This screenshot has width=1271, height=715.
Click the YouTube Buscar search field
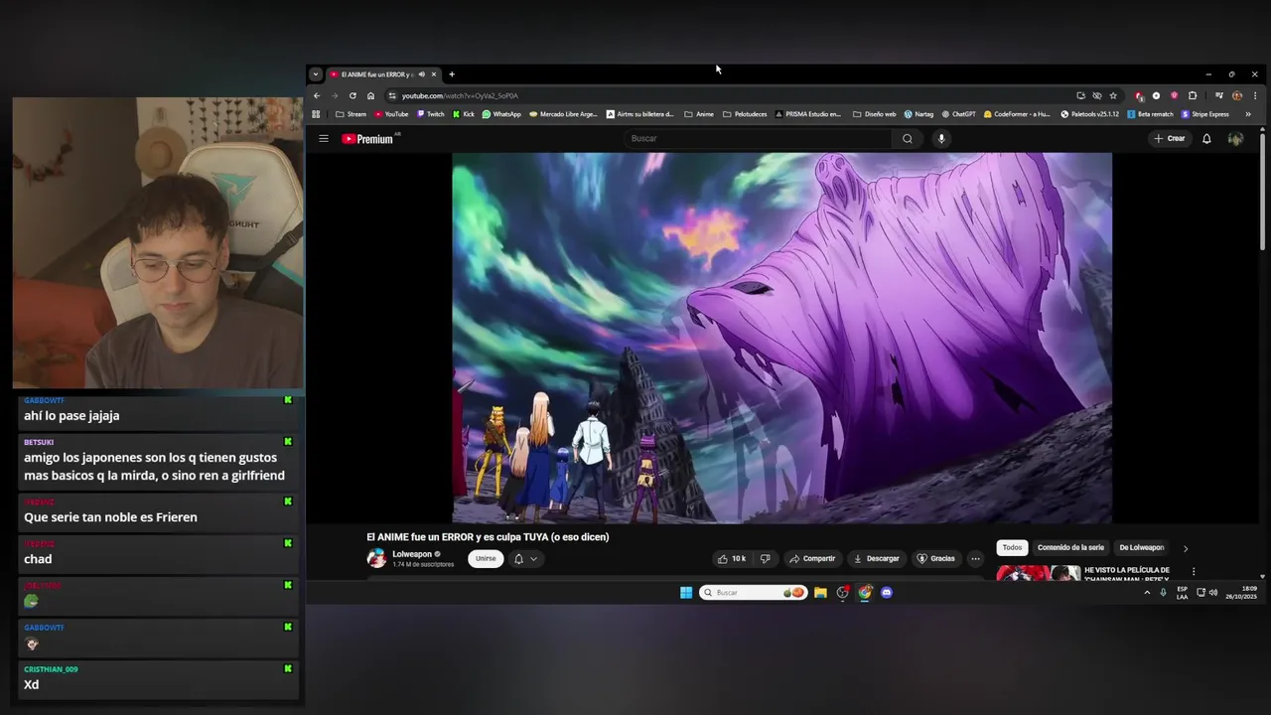(758, 139)
